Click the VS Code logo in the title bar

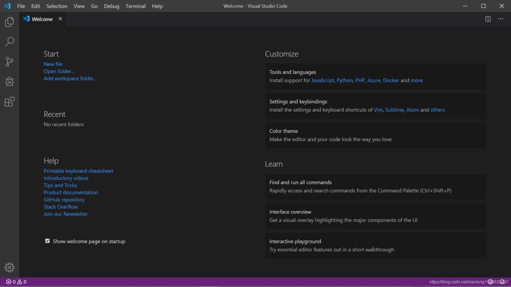[7, 6]
